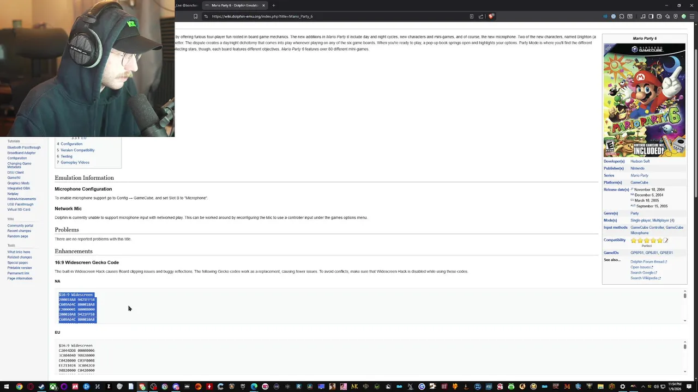
Task: Open Steam from the taskbar
Action: pyautogui.click(x=41, y=387)
